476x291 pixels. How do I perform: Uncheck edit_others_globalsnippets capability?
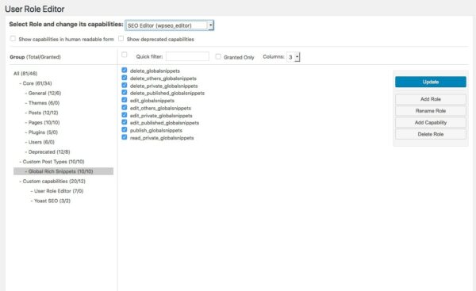(x=125, y=107)
